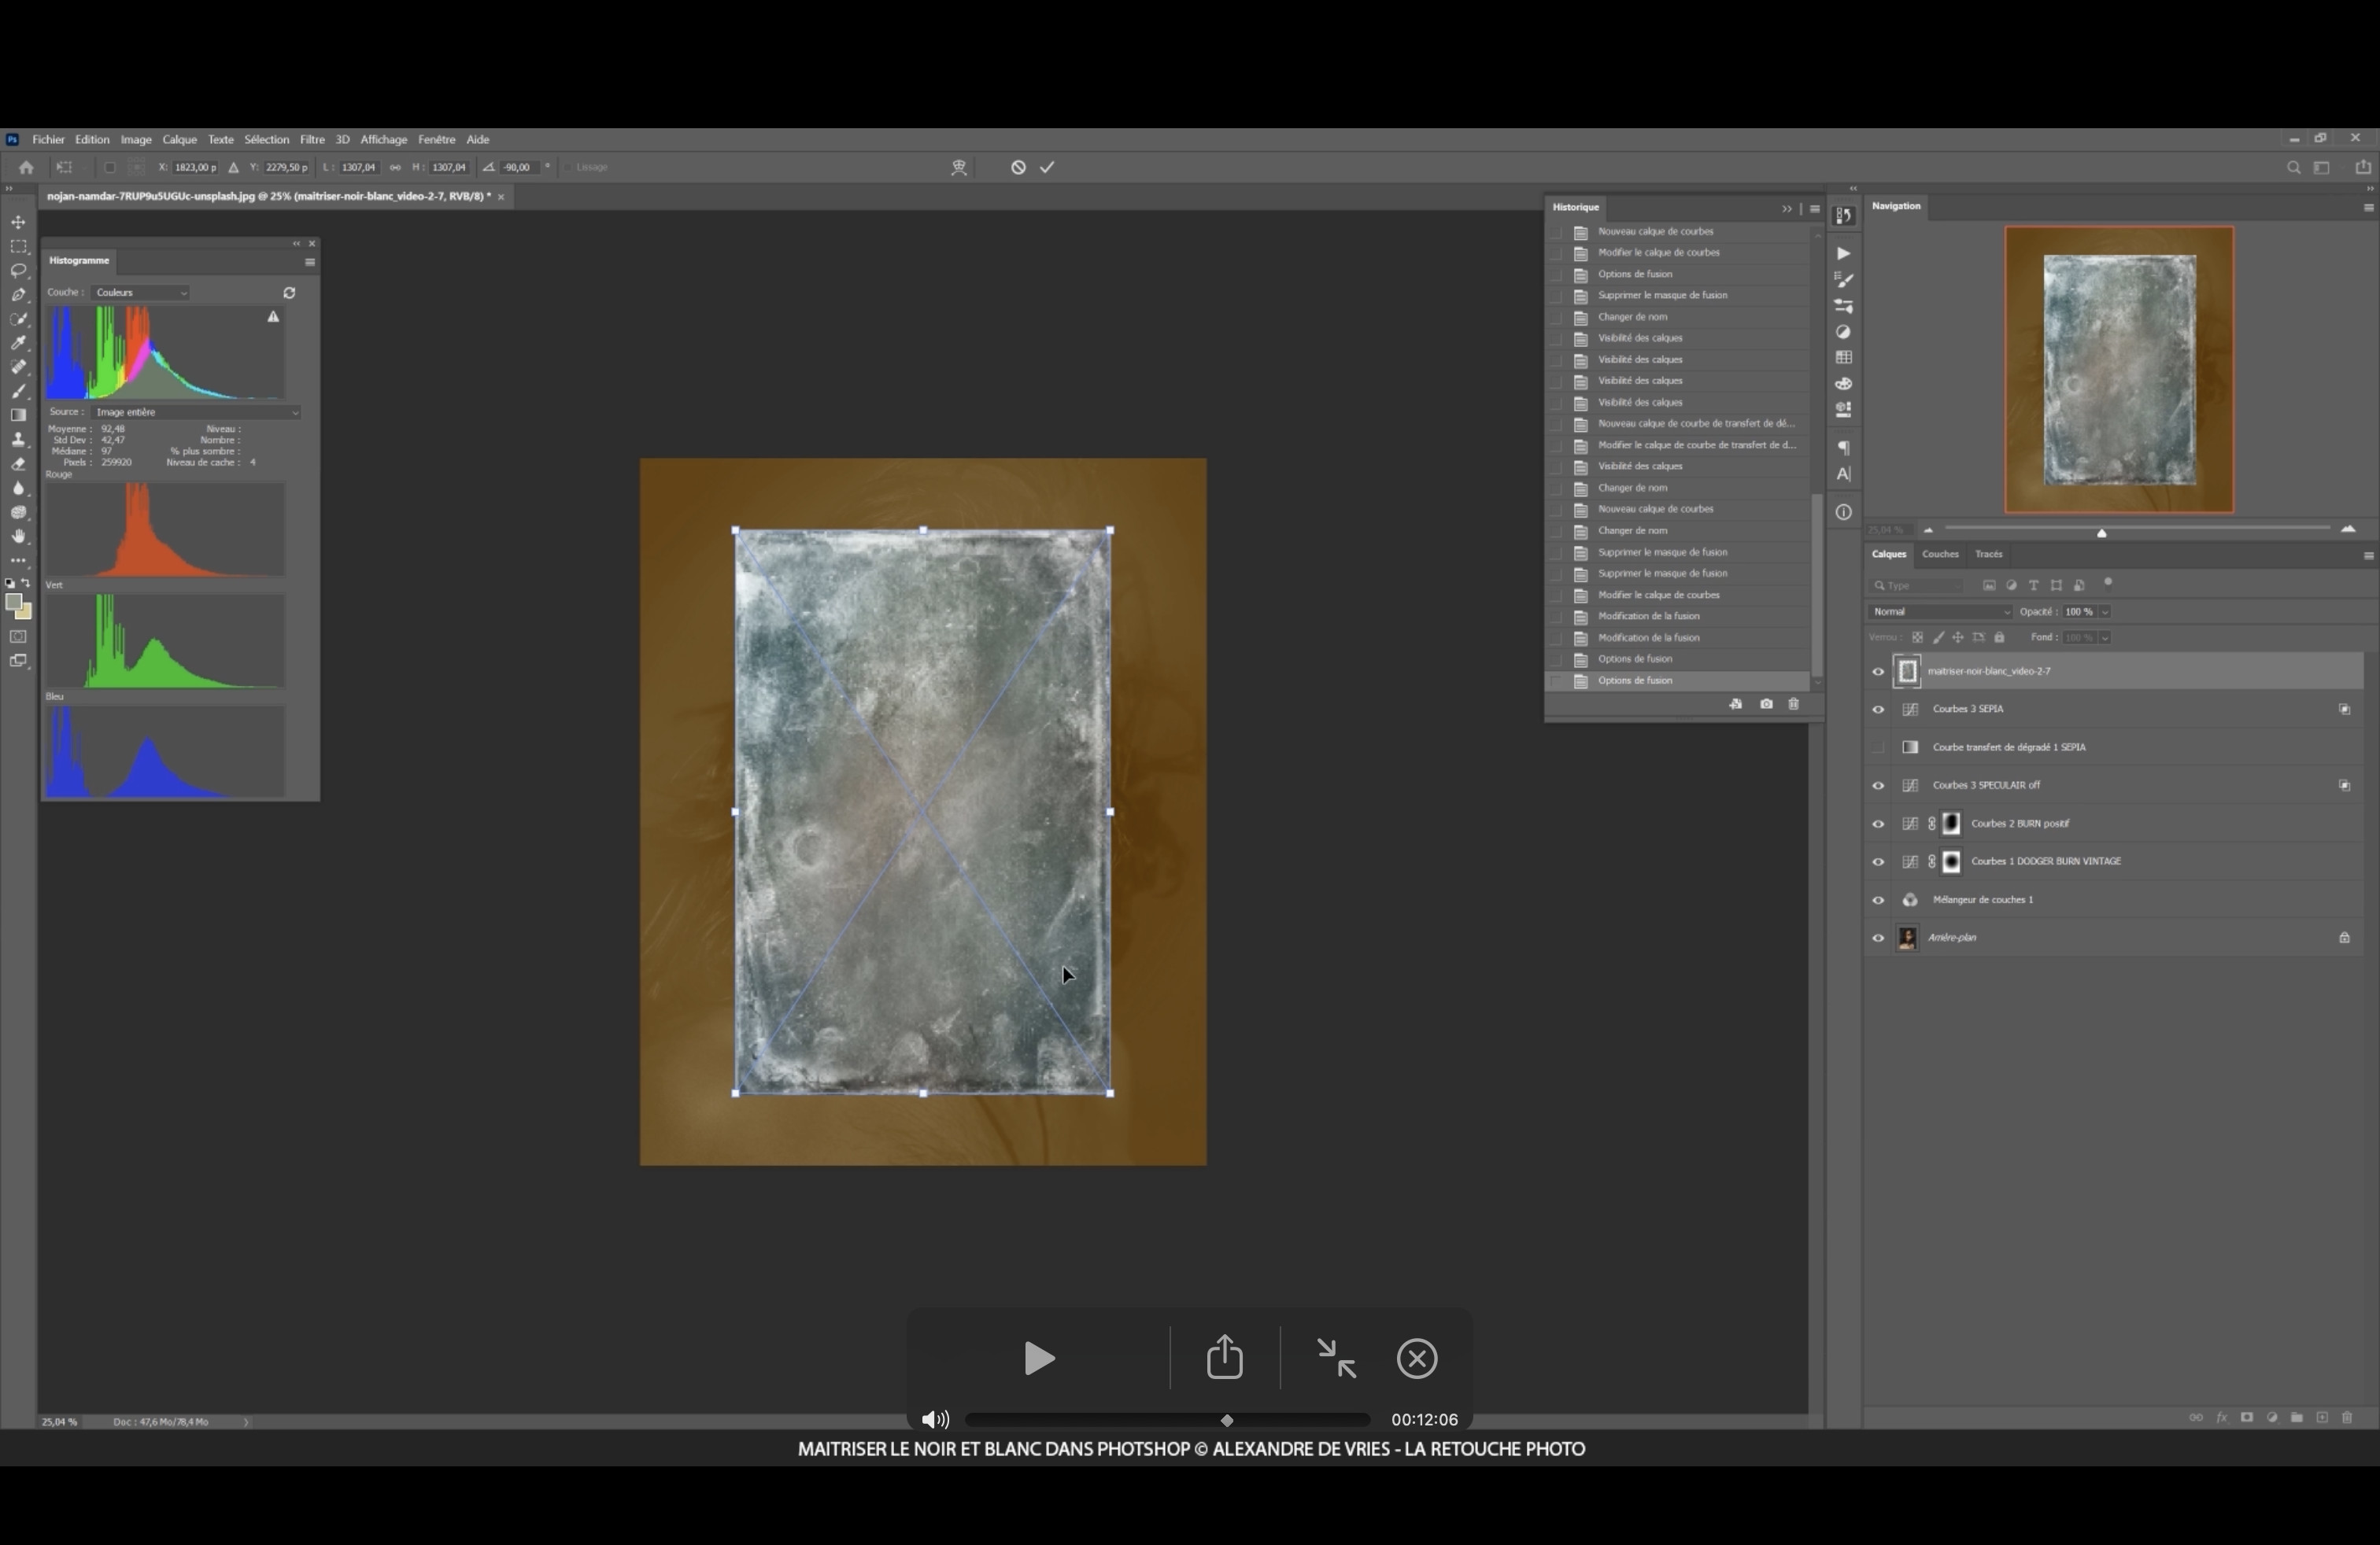2380x1545 pixels.
Task: Click the share icon in the video controls
Action: (x=1224, y=1358)
